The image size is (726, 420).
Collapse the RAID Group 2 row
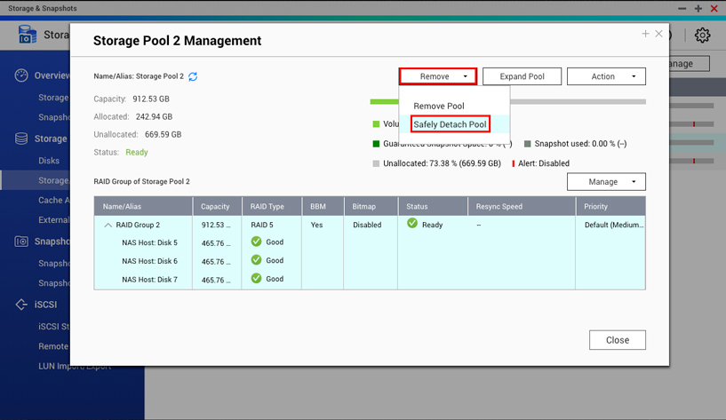point(108,226)
